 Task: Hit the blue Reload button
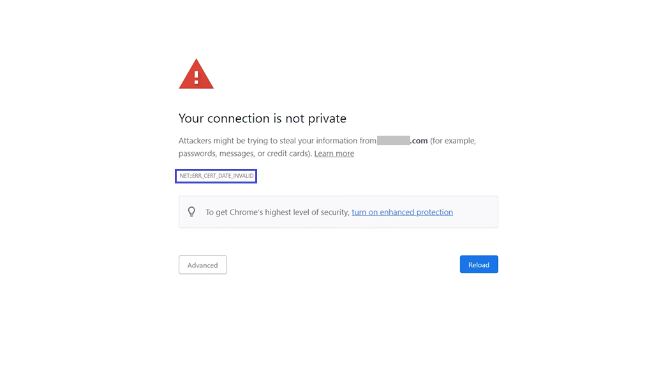pyautogui.click(x=479, y=264)
